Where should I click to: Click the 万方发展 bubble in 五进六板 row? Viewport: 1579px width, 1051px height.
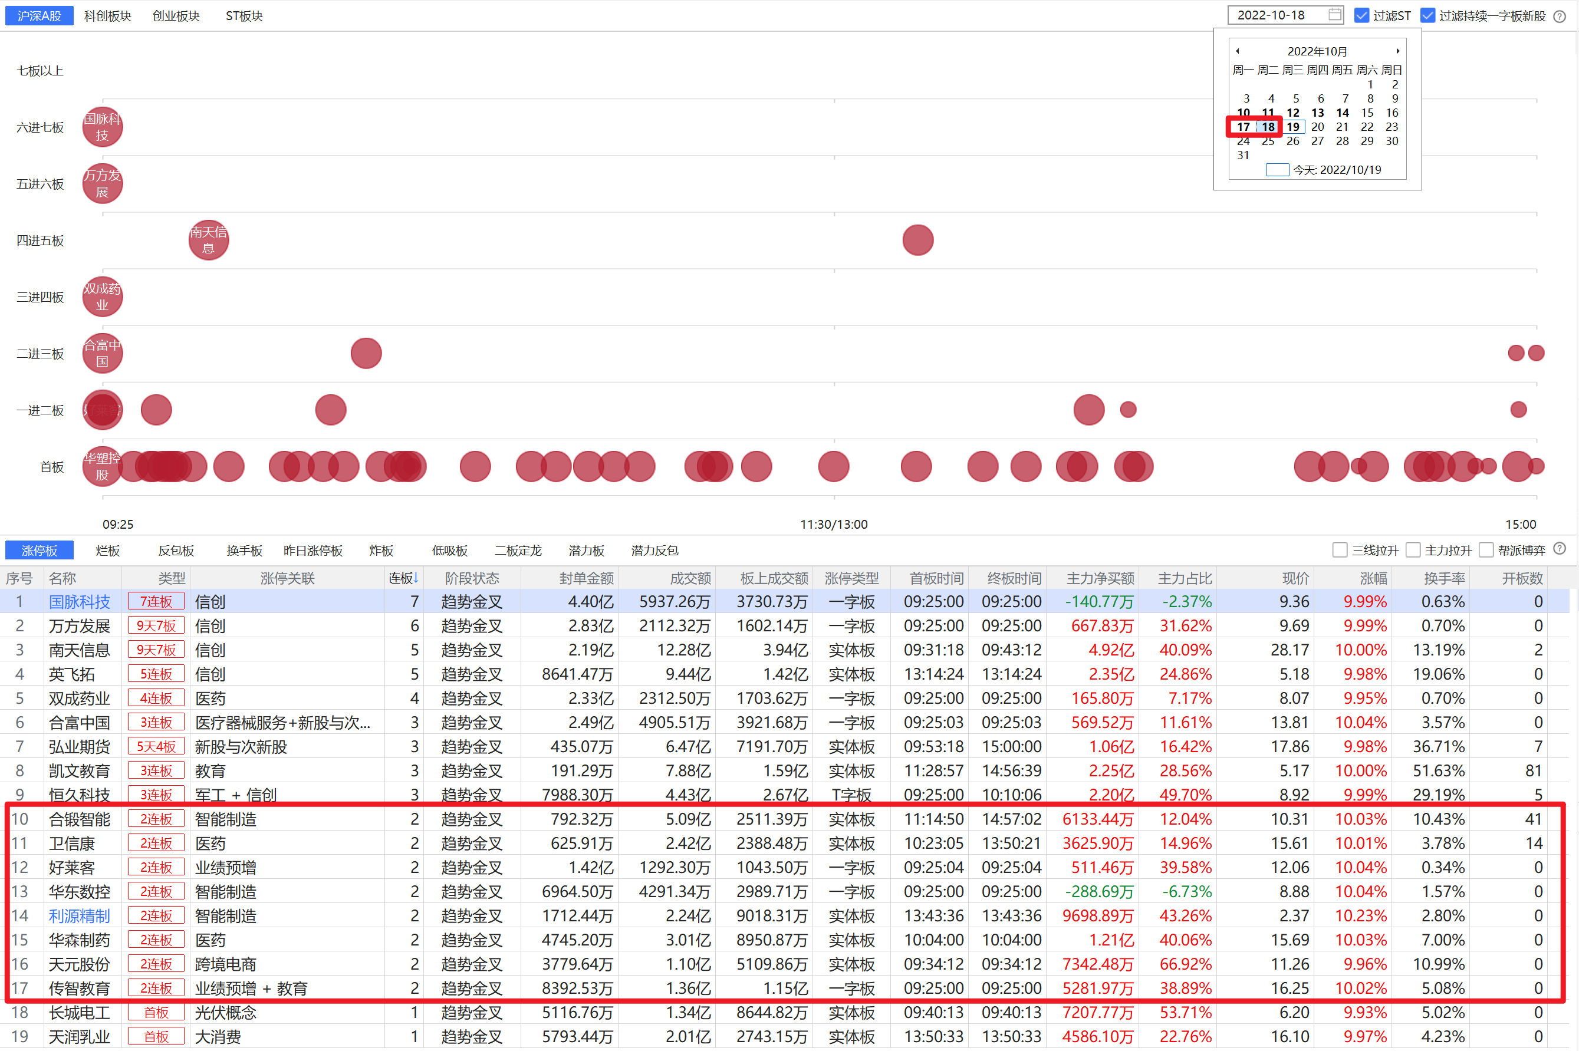click(103, 184)
